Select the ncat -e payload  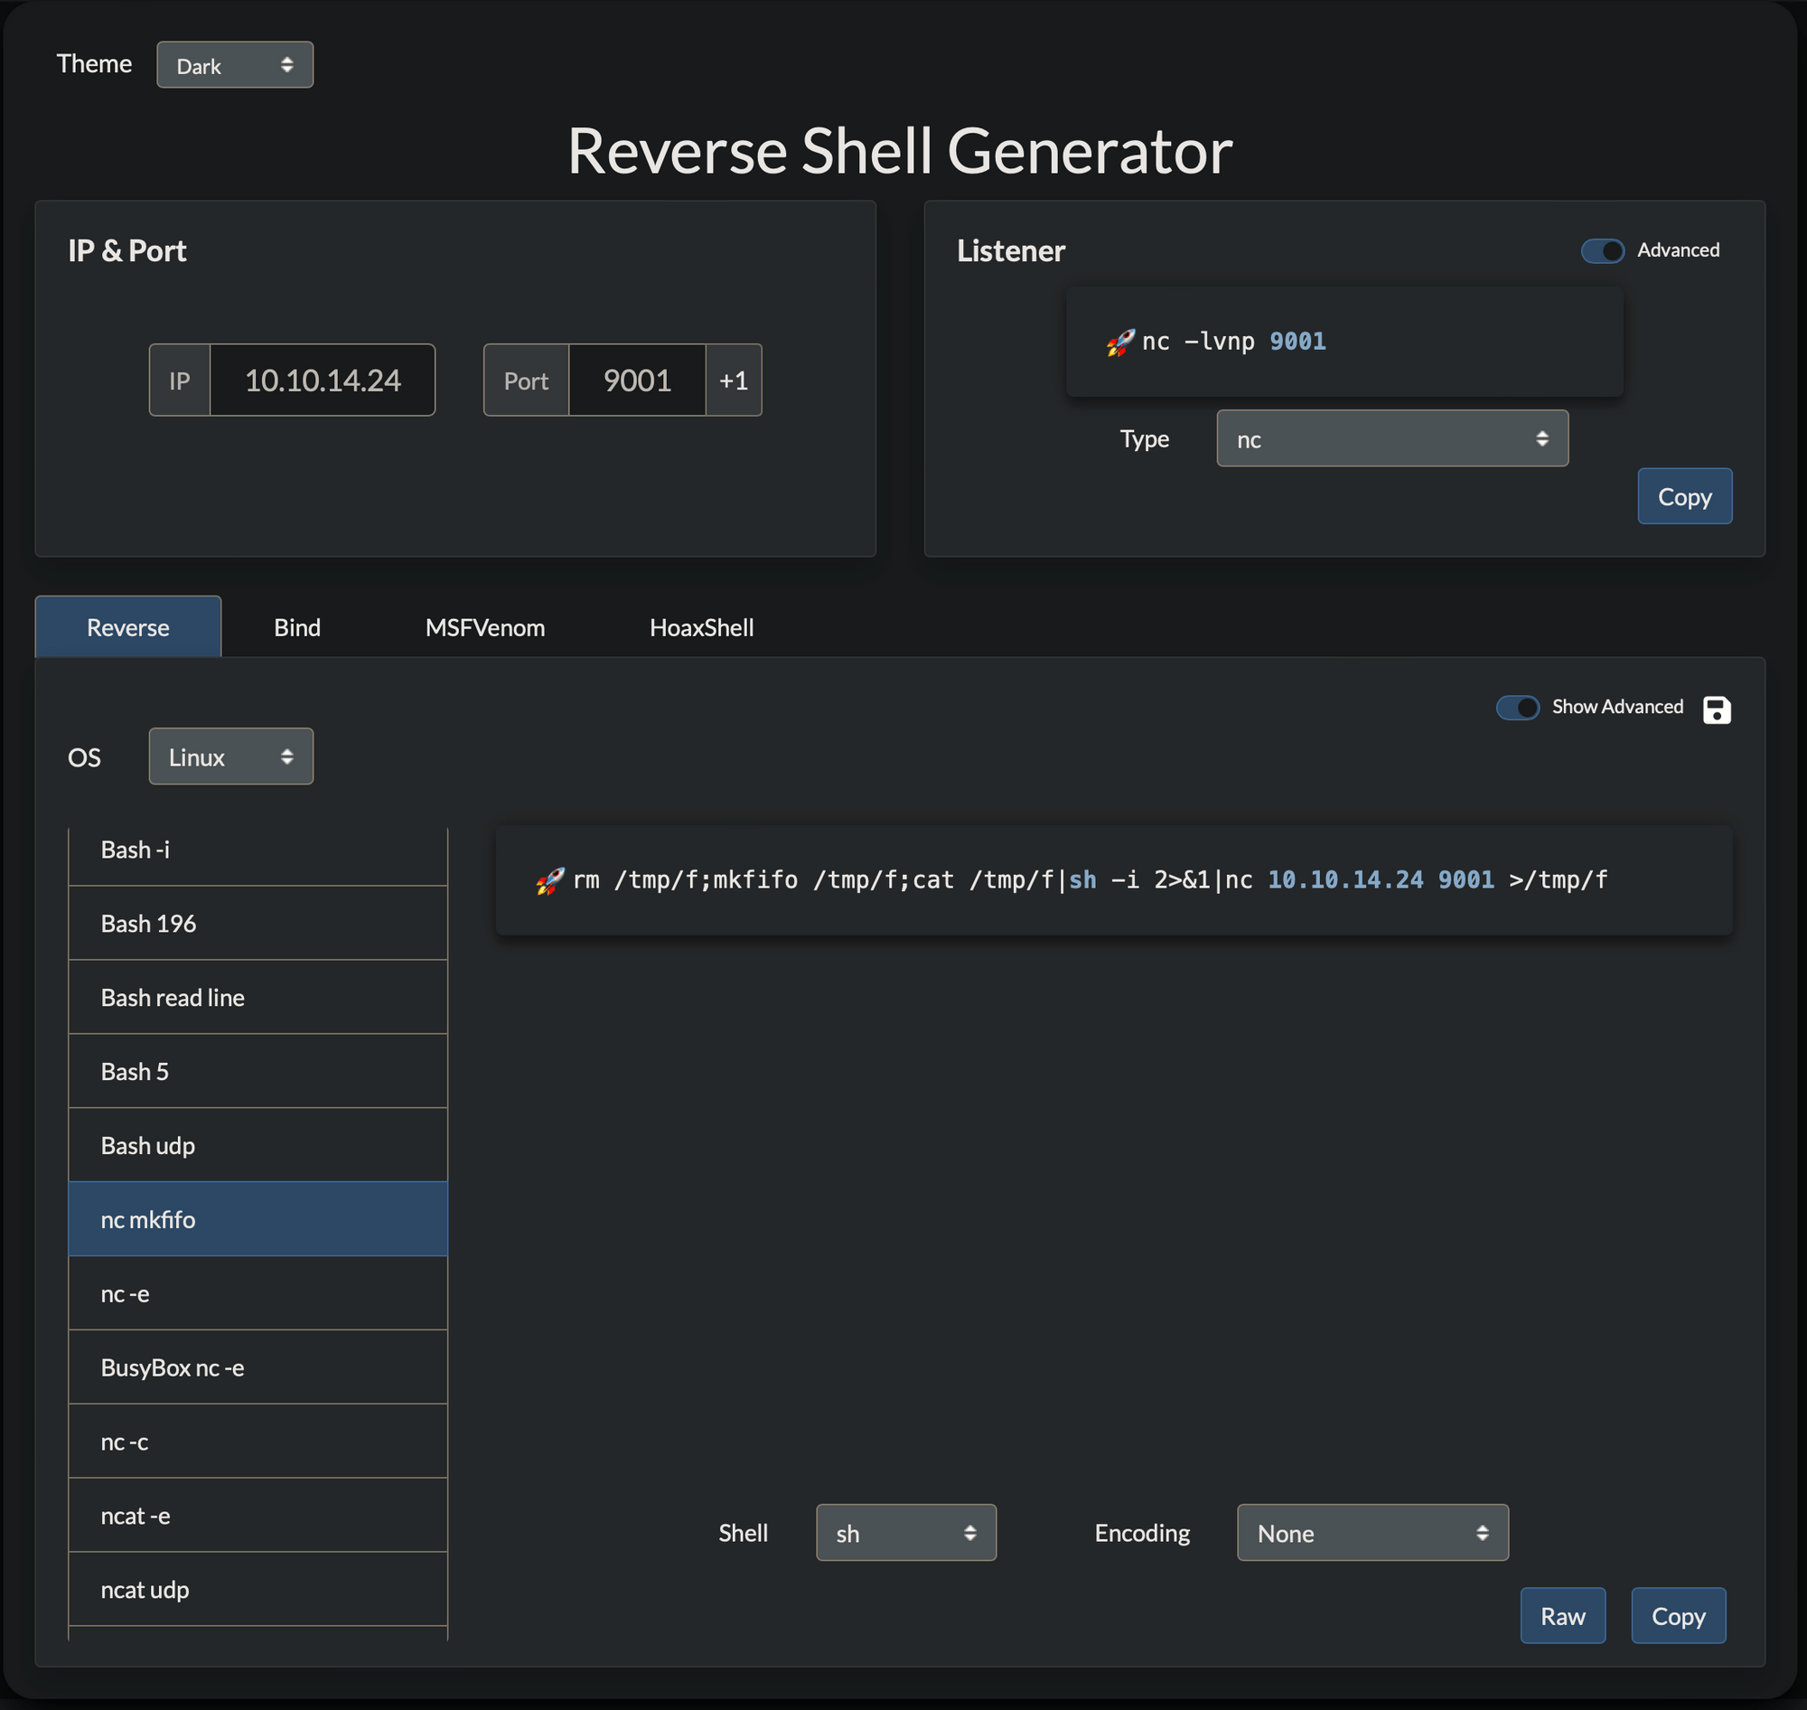tap(257, 1515)
